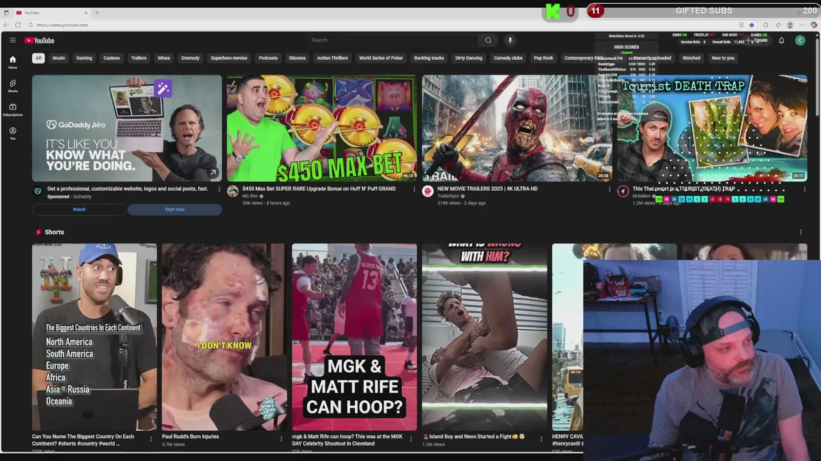Select the Comedy clubs chip

pyautogui.click(x=508, y=58)
